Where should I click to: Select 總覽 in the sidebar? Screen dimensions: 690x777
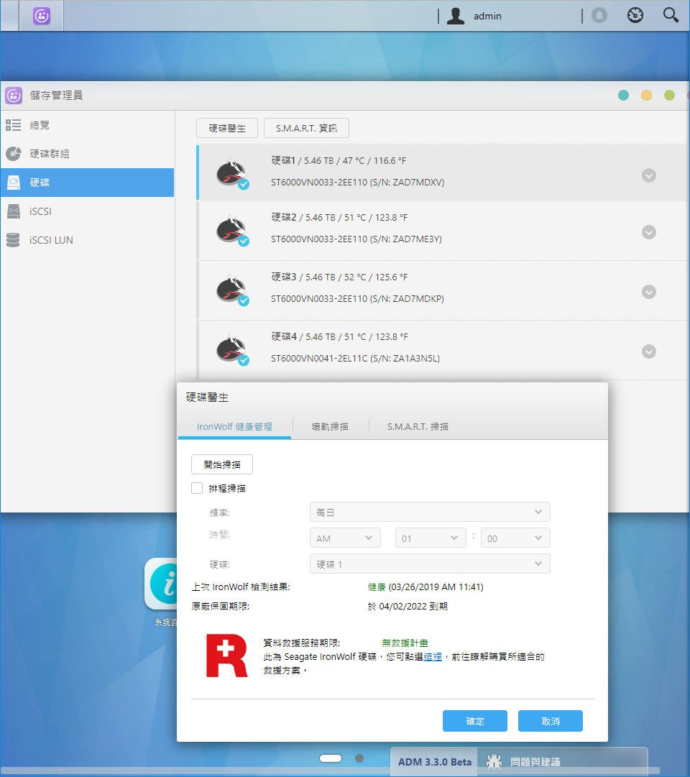(87, 125)
